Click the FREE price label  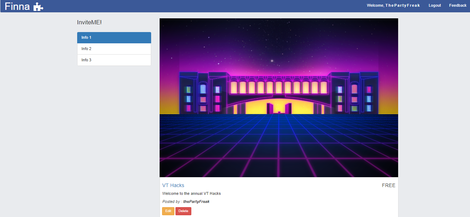[x=389, y=185]
